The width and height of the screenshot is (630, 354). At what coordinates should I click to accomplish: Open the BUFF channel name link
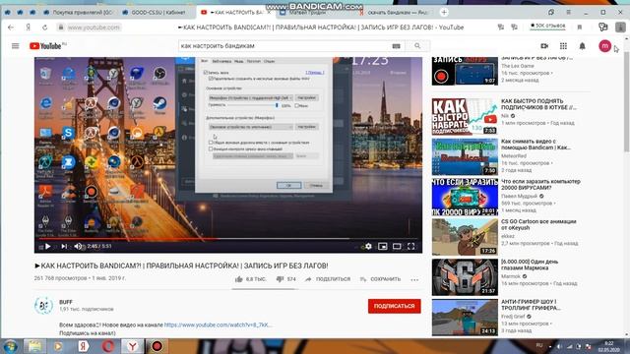point(66,302)
